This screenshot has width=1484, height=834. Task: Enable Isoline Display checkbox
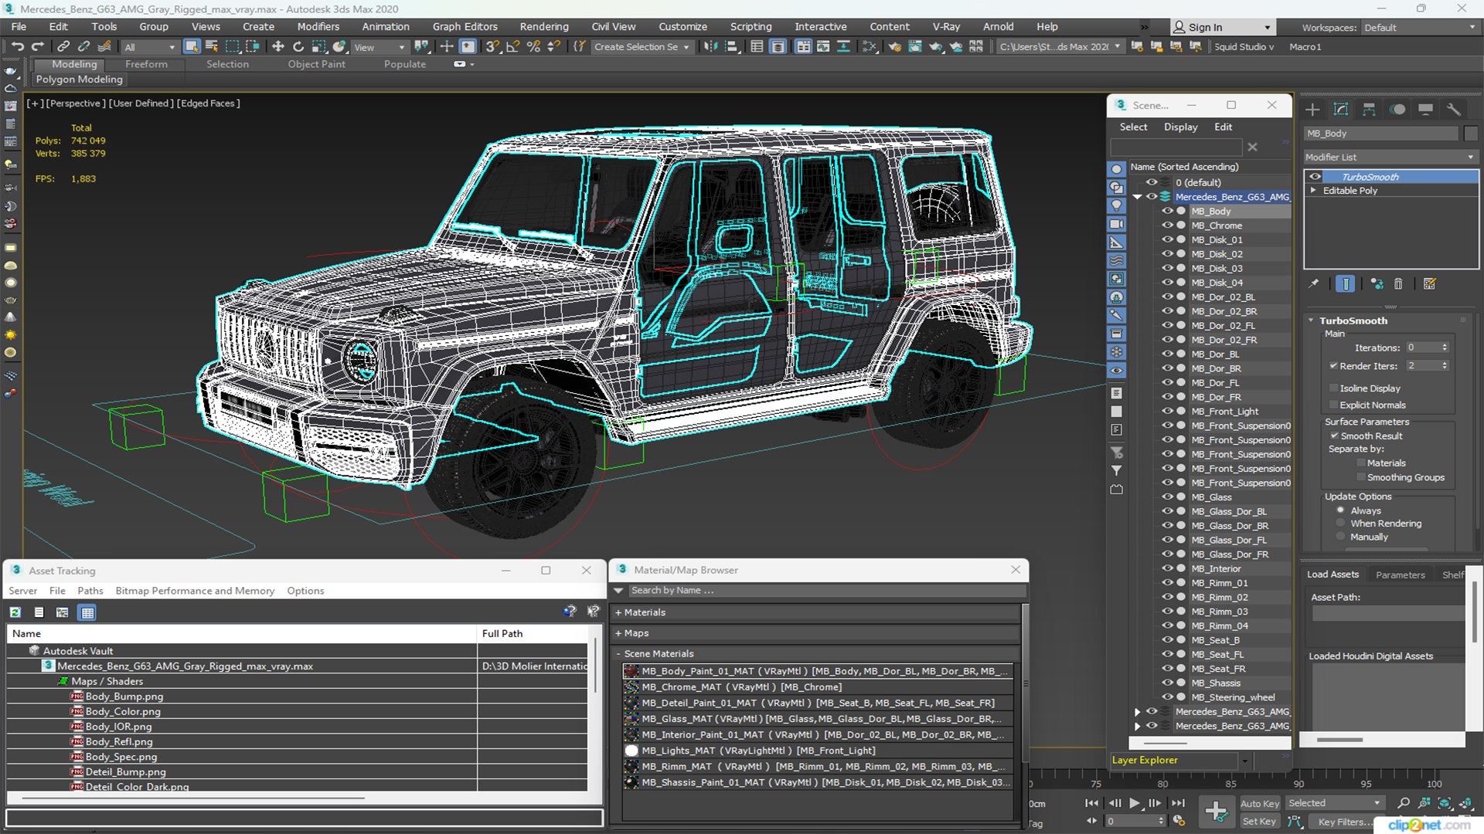[1333, 388]
